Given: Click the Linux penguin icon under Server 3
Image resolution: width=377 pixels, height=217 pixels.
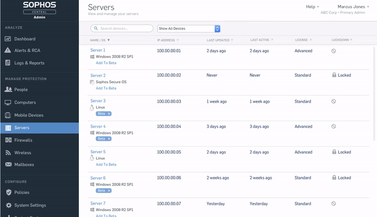Looking at the screenshot, I should click(x=92, y=107).
